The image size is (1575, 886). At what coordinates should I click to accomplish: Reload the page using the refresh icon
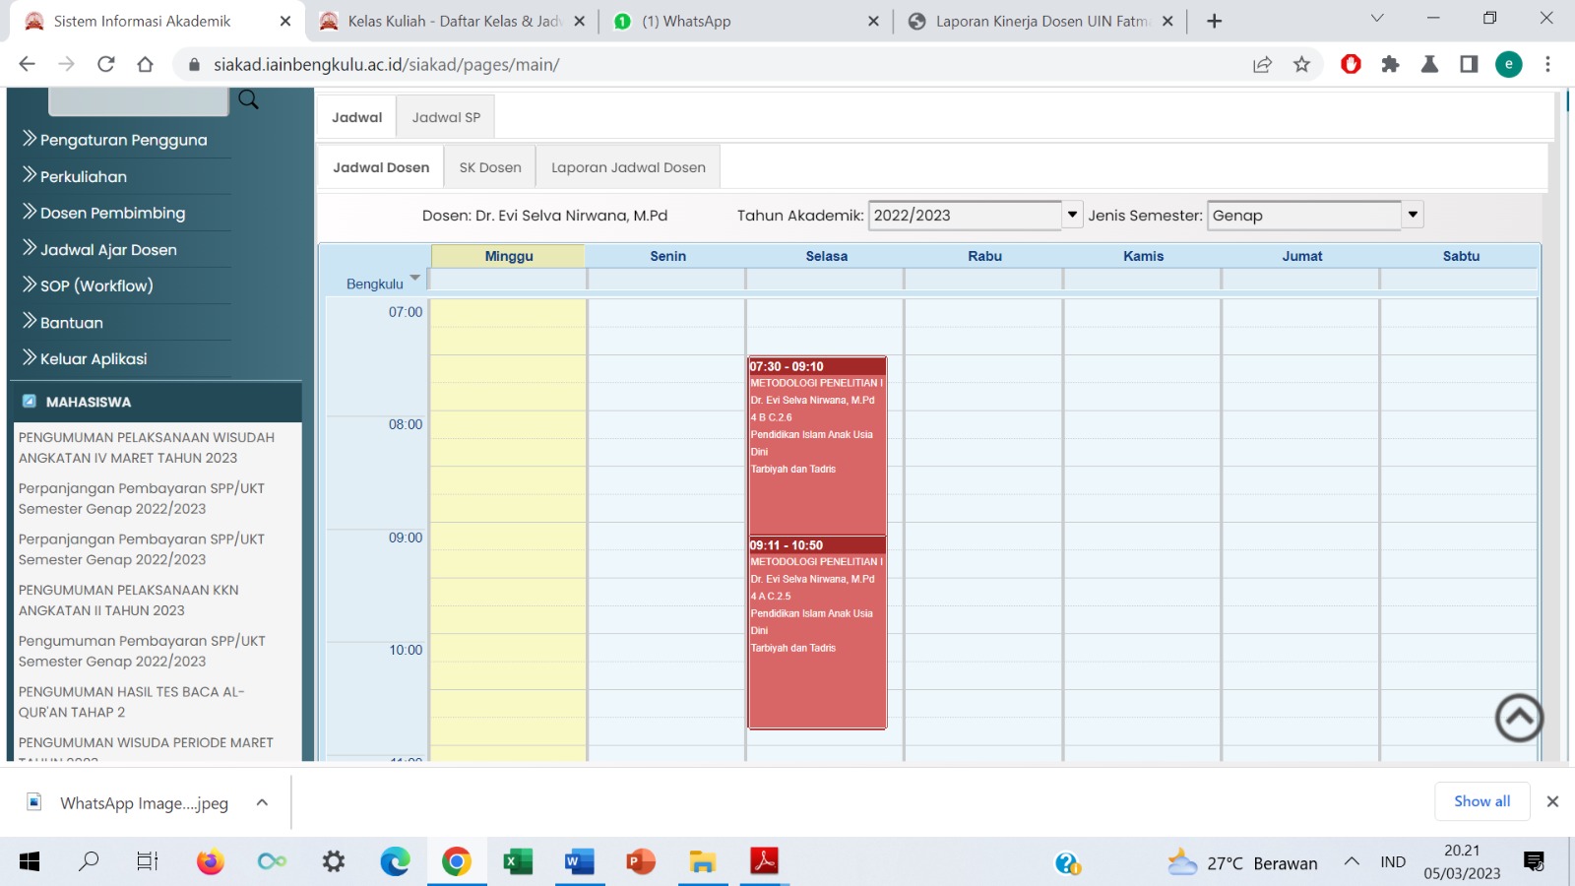[106, 65]
